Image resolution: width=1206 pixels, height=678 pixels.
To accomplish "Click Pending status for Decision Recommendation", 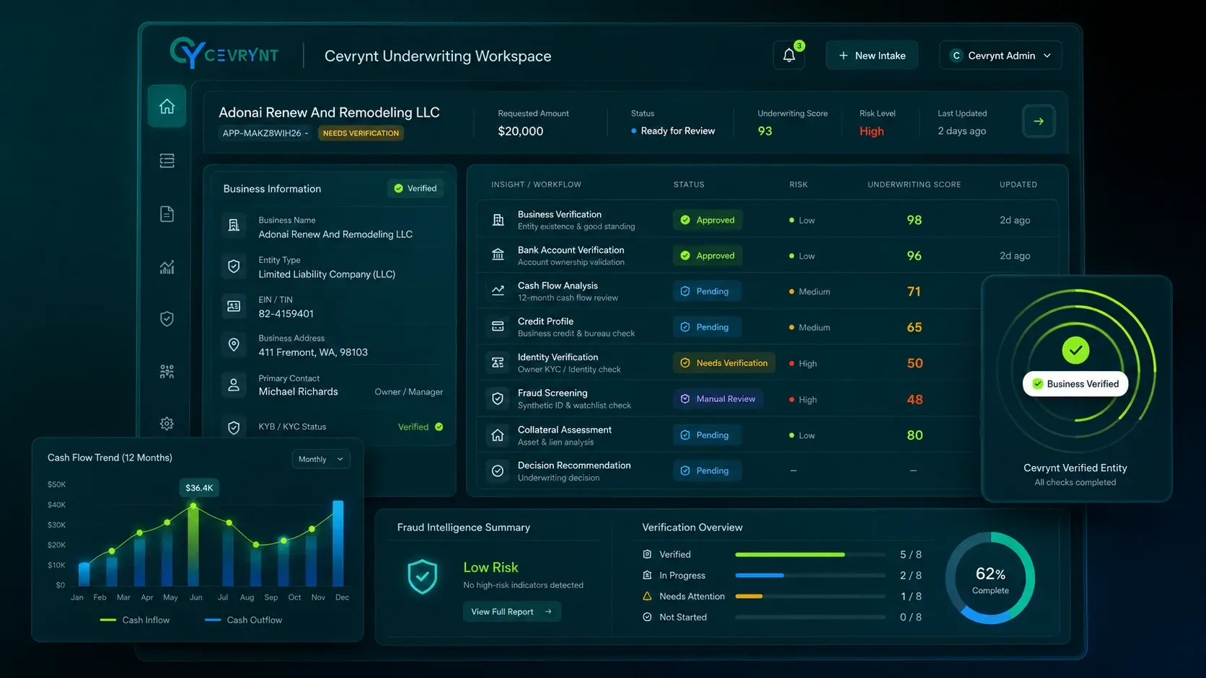I will (x=707, y=470).
